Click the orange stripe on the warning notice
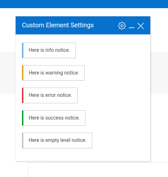Screen dimensions: 168x177 pos(23,73)
